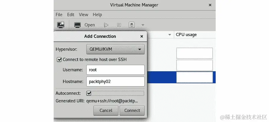The image size is (269, 122).
Task: Toggle the Autoconnect checkbox
Action: [x=89, y=93]
